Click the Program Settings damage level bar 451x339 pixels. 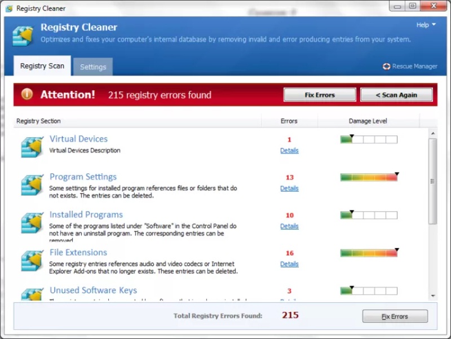[369, 177]
